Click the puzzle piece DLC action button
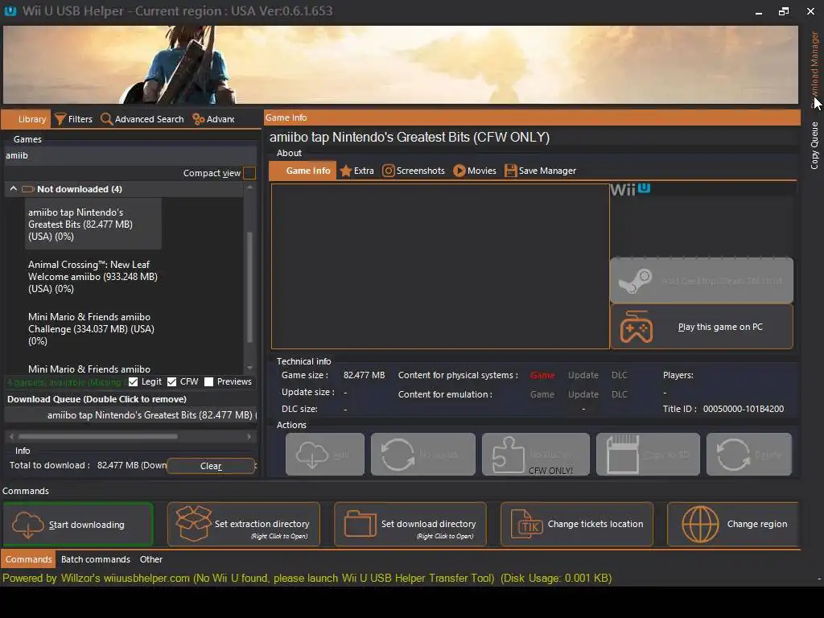This screenshot has width=824, height=618. coord(535,455)
